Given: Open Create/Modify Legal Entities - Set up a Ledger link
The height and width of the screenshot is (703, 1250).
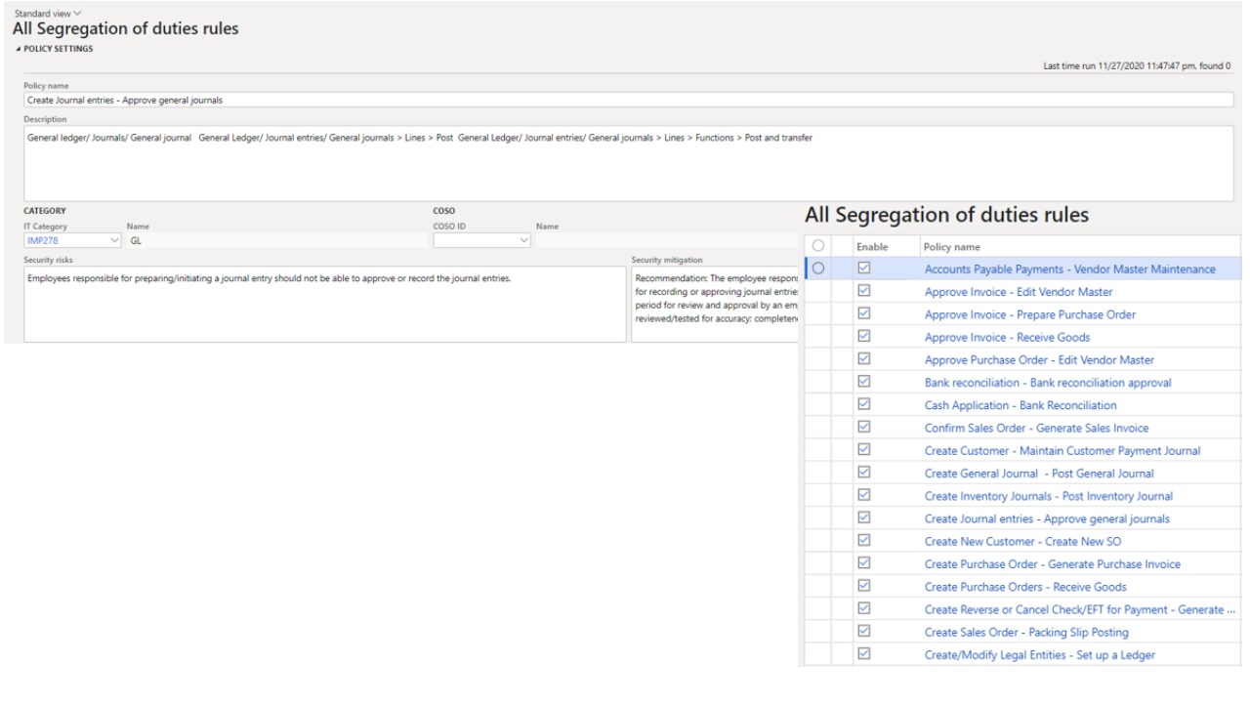Looking at the screenshot, I should [1039, 654].
